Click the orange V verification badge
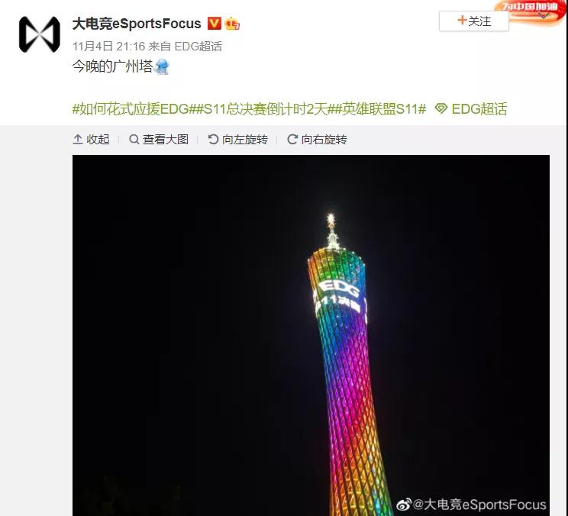This screenshot has height=516, width=568. point(214,24)
